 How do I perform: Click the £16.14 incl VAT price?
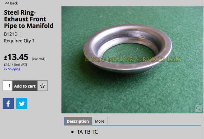(16, 65)
